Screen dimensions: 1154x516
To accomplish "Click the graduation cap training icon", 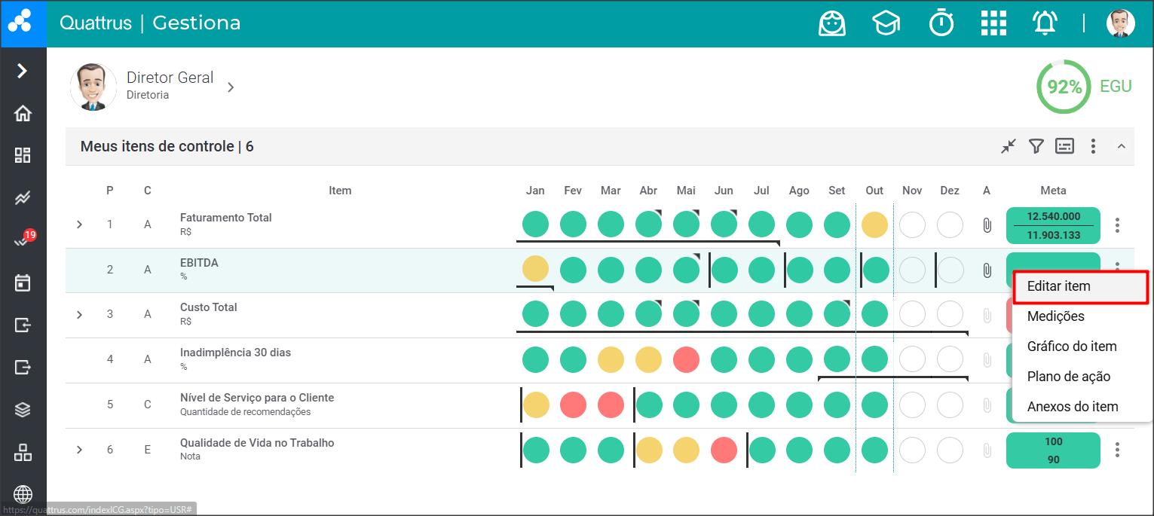I will 886,23.
